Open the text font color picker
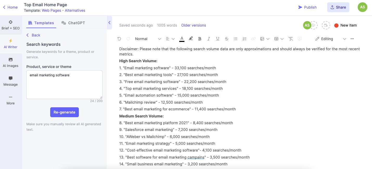This screenshot has height=169, width=372. pyautogui.click(x=182, y=39)
